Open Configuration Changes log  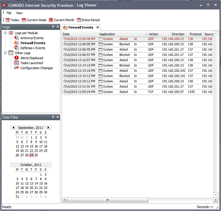click(x=37, y=68)
